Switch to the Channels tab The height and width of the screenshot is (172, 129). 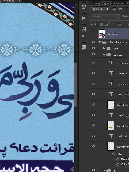pos(120,3)
